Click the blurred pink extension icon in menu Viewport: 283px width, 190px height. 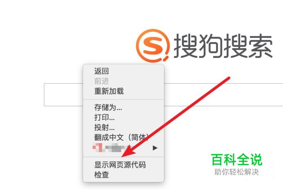(x=97, y=148)
